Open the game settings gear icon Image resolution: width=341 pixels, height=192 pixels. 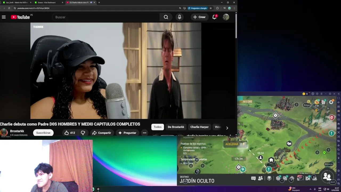[331, 102]
